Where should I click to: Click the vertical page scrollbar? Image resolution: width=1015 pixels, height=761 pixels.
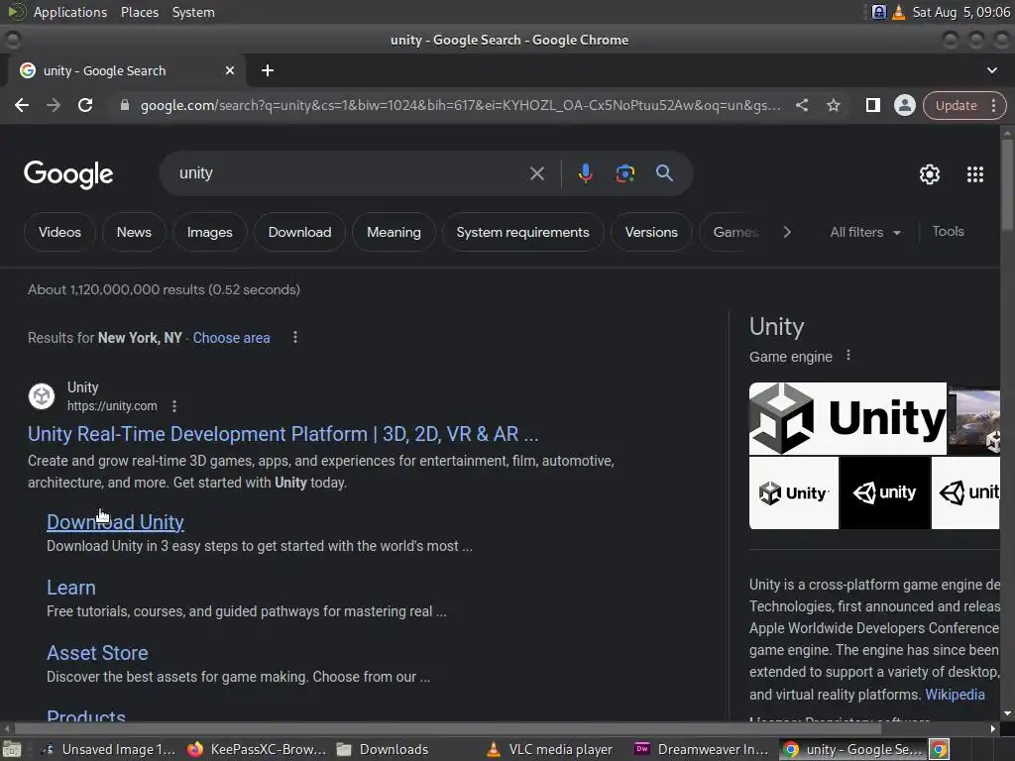click(1007, 185)
